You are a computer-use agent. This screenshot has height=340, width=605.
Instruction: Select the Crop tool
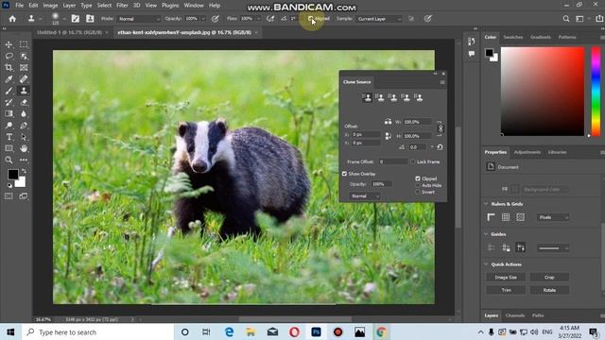[x=9, y=68]
